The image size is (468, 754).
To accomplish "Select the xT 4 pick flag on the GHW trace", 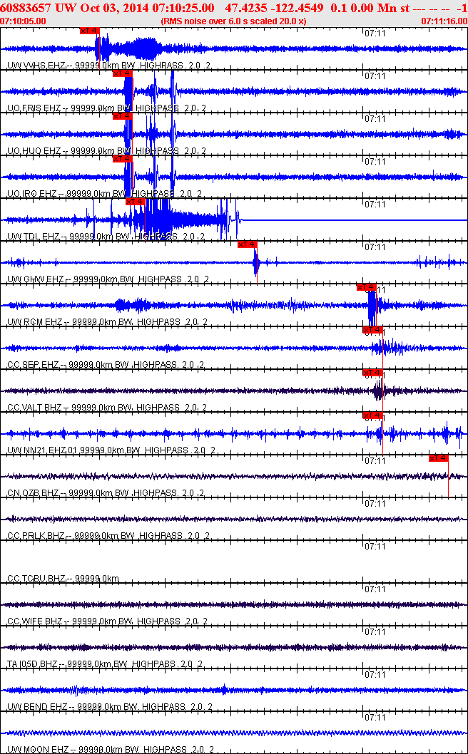I will tap(248, 244).
